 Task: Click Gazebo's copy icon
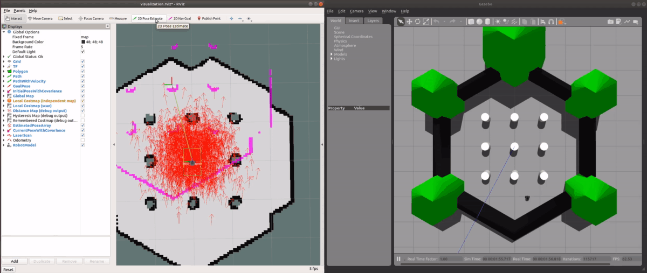click(x=525, y=22)
